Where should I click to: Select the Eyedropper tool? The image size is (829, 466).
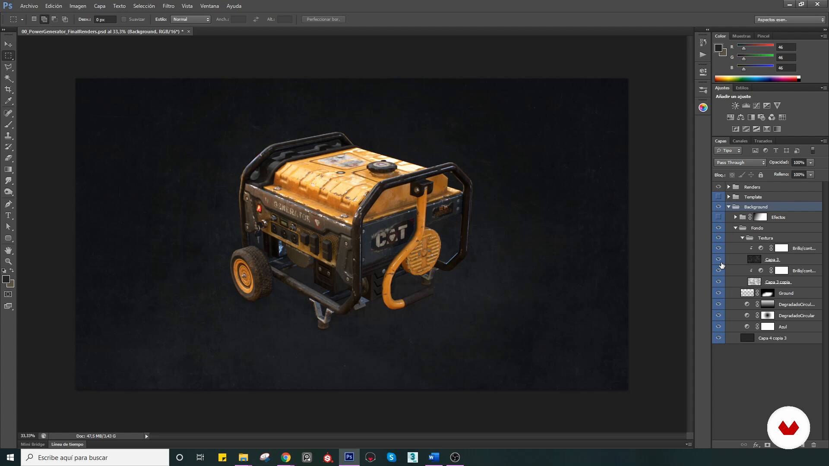(8, 101)
